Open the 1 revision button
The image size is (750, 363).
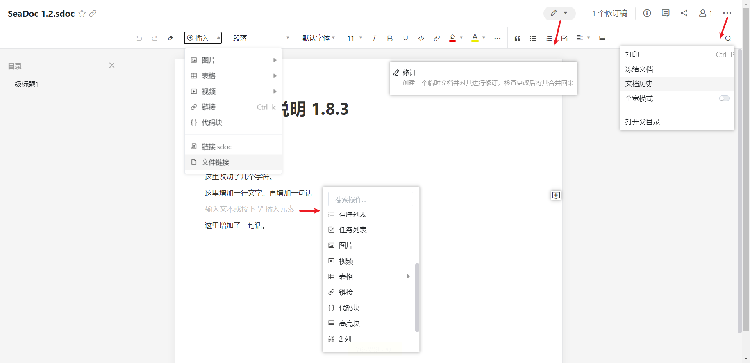(609, 13)
